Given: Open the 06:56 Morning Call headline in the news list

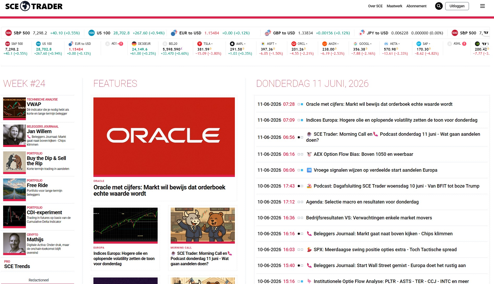Looking at the screenshot, I should [x=393, y=137].
